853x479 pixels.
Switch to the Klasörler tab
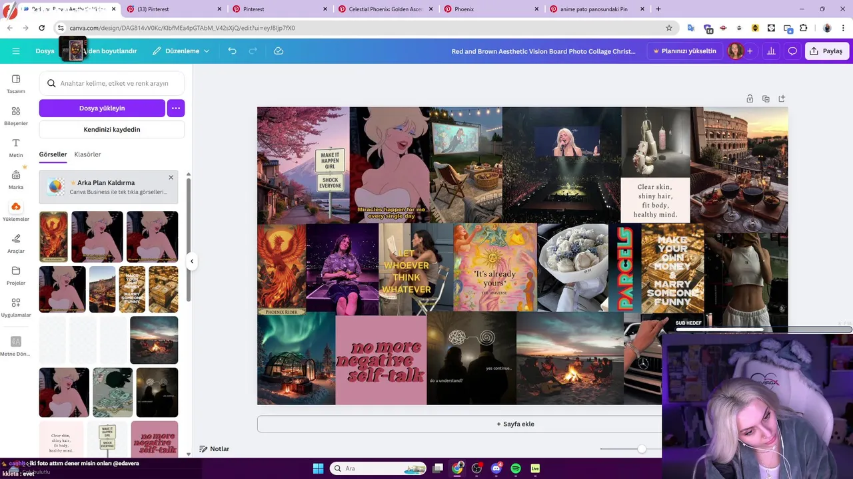pos(88,154)
